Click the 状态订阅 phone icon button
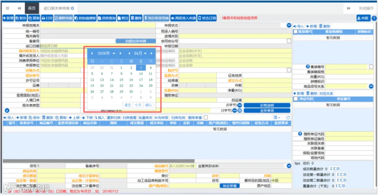This screenshot has width=378, height=195. (207, 18)
